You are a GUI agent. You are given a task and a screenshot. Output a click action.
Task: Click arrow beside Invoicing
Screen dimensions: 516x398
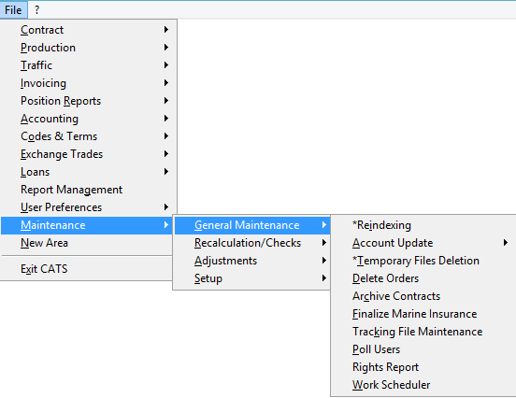[x=166, y=83]
